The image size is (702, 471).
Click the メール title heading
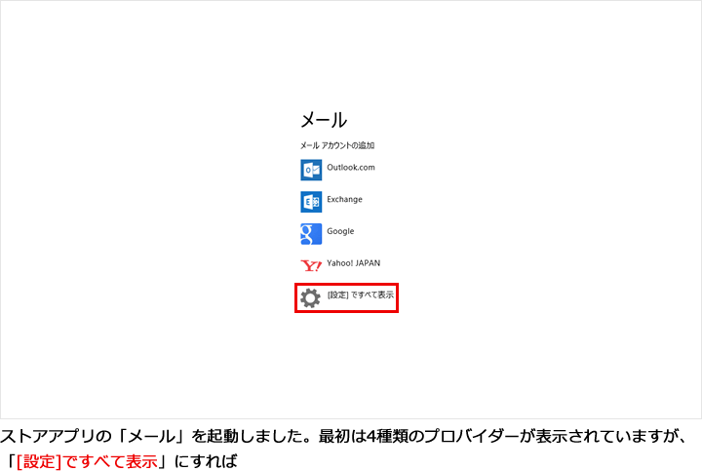coord(324,120)
